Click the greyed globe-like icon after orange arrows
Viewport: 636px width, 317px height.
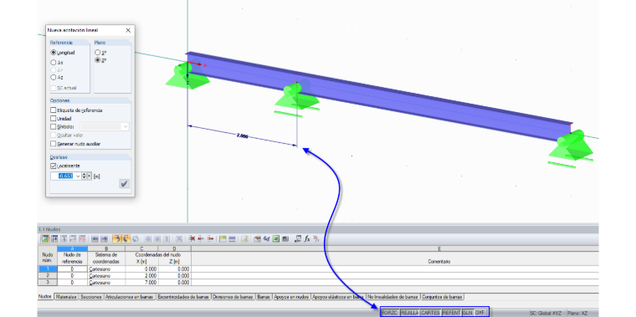pyautogui.click(x=136, y=238)
